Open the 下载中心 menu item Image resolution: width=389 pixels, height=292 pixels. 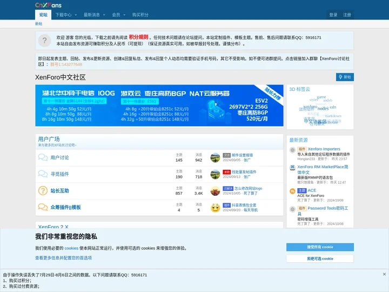64,15
